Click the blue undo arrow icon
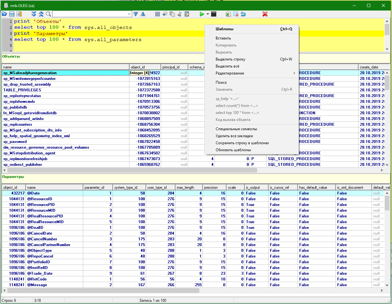This screenshot has width=392, height=304. click(x=243, y=14)
